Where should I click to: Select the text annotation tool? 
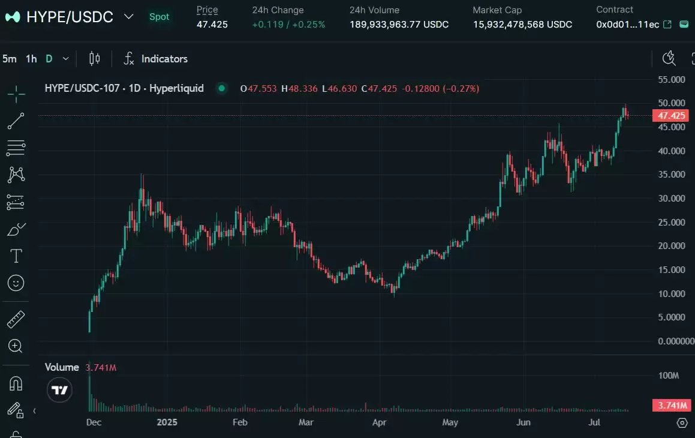coord(16,256)
